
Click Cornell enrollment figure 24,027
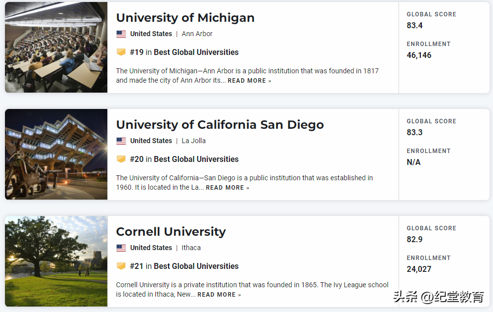[419, 269]
